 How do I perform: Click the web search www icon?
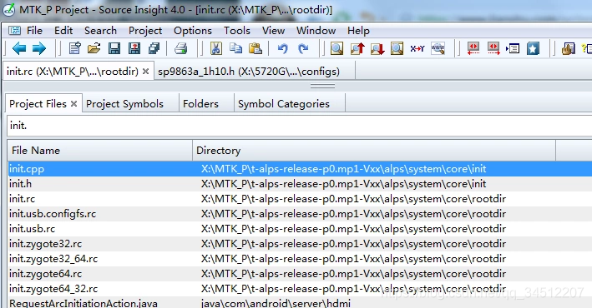pos(438,48)
